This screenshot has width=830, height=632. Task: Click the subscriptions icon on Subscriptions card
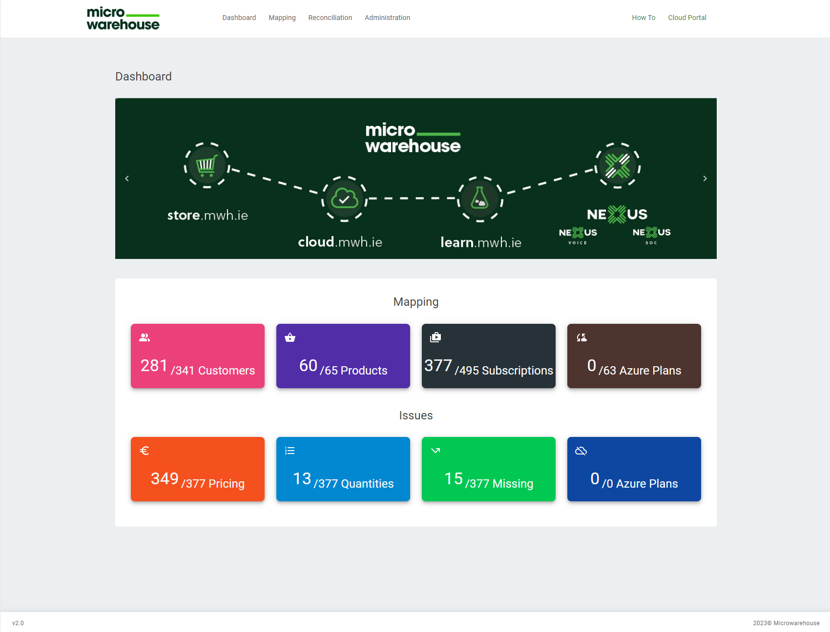[x=436, y=337]
